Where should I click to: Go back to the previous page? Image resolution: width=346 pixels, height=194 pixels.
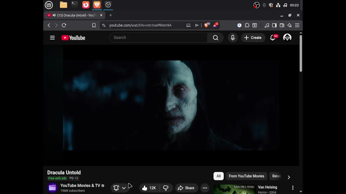pos(49,25)
